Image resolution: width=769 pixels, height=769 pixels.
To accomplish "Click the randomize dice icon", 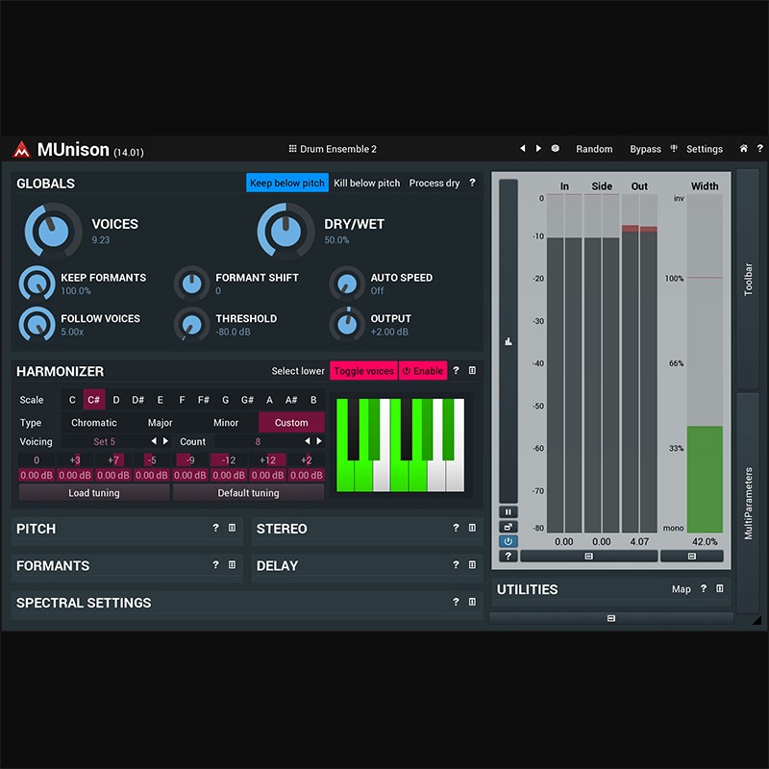I will coord(556,148).
